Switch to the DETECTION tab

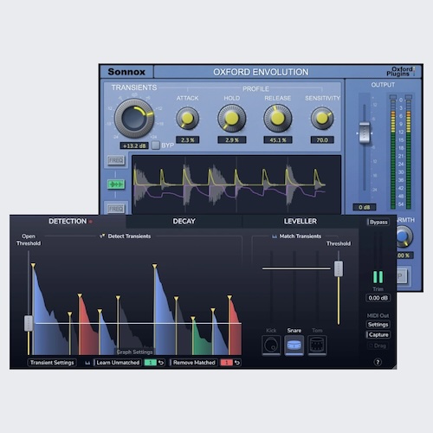[x=68, y=222]
